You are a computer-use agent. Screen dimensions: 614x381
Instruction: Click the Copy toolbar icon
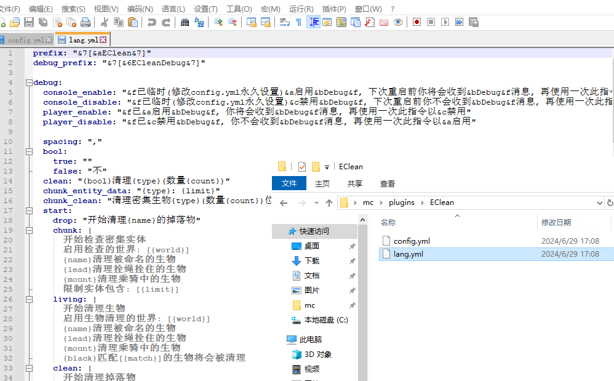[x=119, y=22]
